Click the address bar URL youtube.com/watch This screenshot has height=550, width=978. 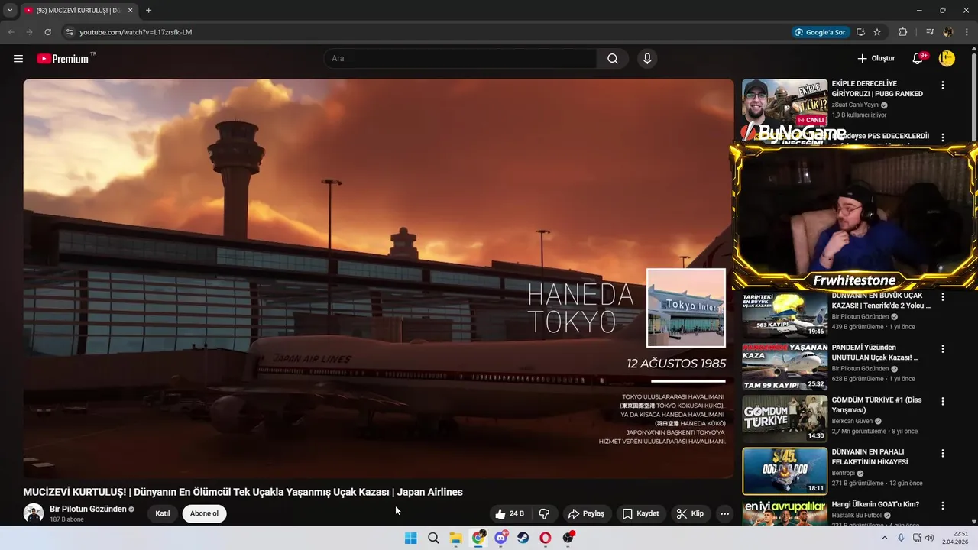pyautogui.click(x=136, y=32)
